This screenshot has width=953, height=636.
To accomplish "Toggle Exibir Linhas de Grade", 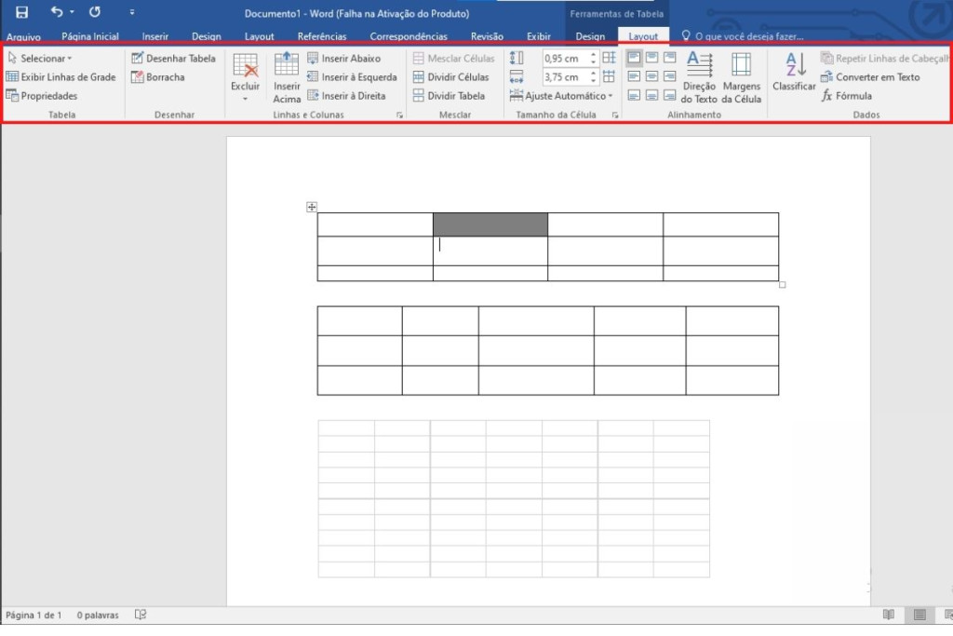I will click(x=61, y=77).
